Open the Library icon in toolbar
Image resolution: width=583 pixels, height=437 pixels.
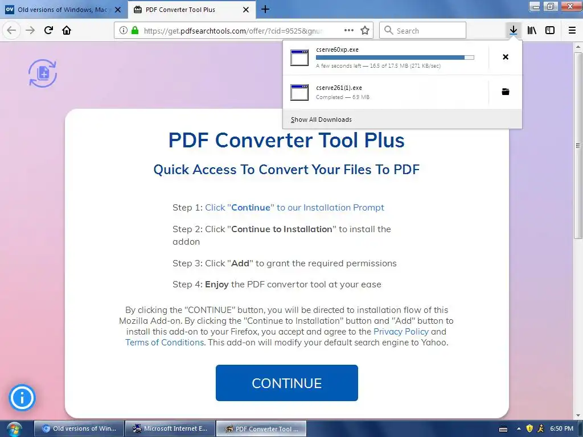(x=532, y=30)
